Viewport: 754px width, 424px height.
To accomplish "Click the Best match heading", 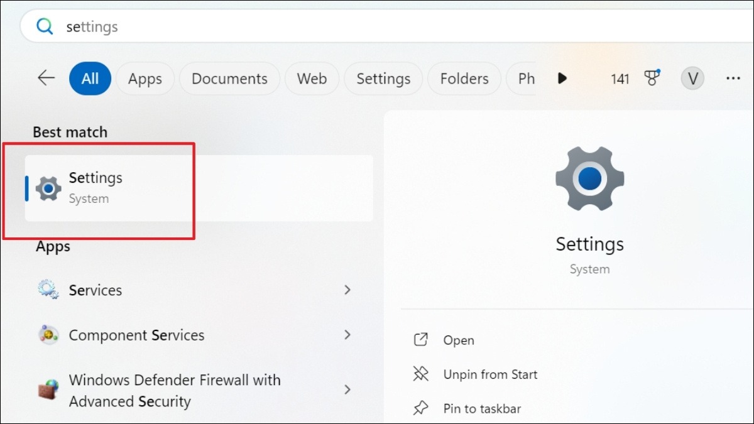I will pos(70,132).
